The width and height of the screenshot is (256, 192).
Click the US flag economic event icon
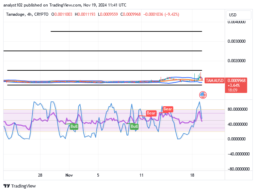(x=203, y=95)
